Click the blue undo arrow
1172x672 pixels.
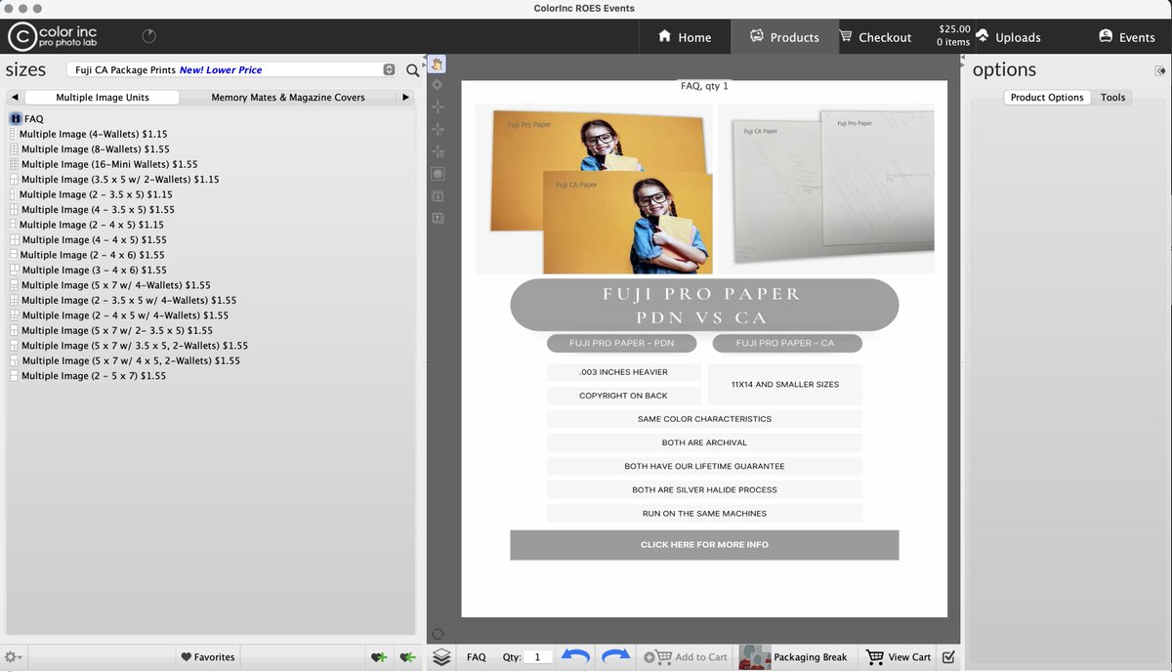click(x=574, y=656)
